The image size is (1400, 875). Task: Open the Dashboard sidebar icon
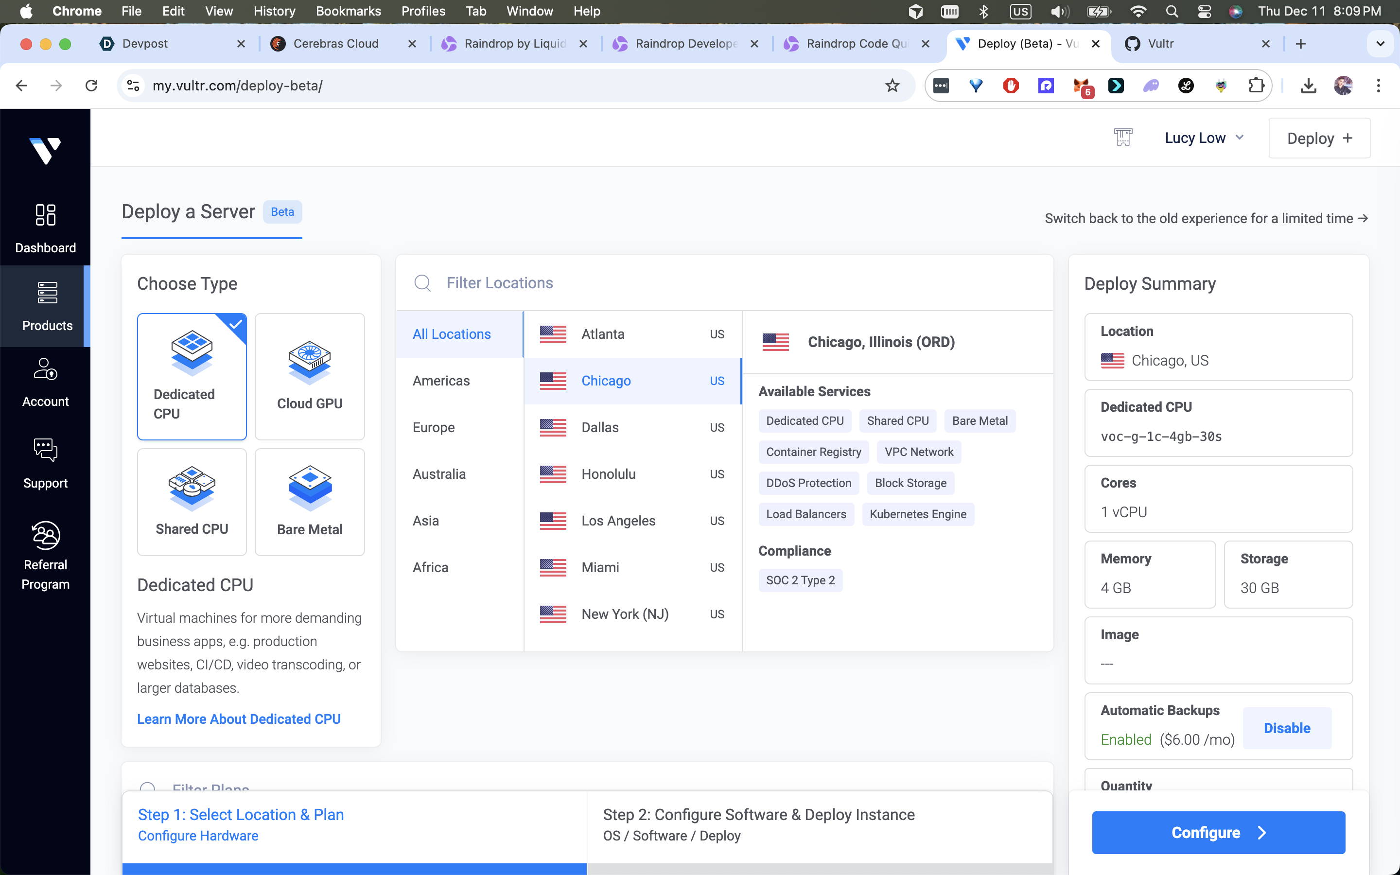coord(45,215)
